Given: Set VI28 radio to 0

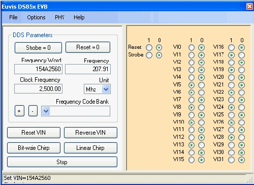Looking at the screenshot, I should (241, 137).
